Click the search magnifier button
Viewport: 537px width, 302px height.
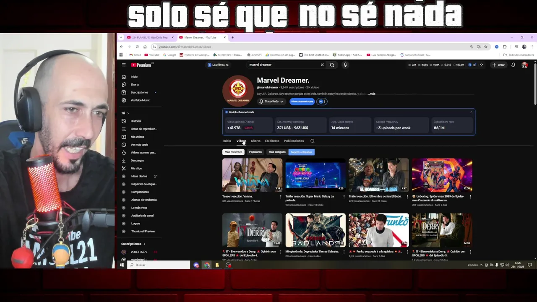(332, 65)
